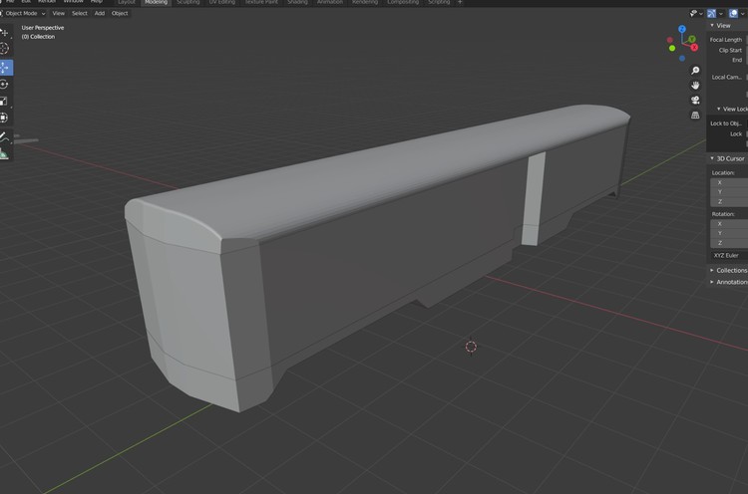Click the 'Focal Length' label

(x=726, y=40)
